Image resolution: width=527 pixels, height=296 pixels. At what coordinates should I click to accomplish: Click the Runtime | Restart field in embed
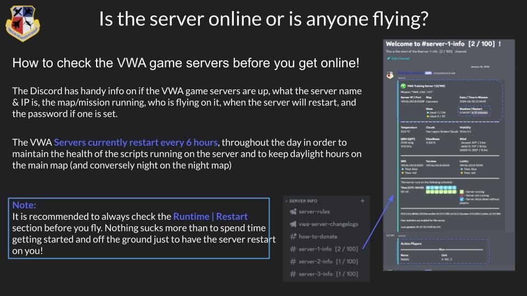tap(474, 111)
